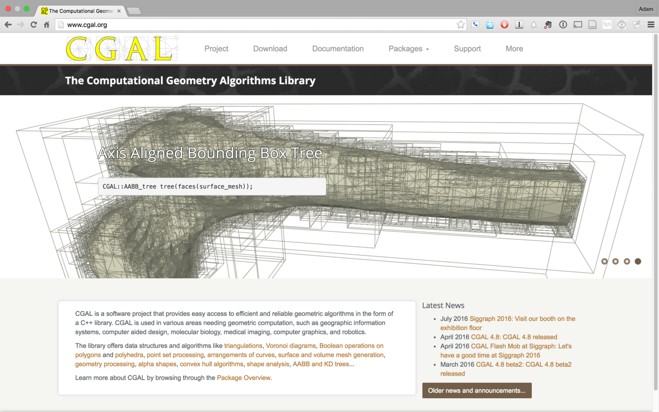Follow the point set processing link
This screenshot has height=412, width=659.
pos(175,355)
